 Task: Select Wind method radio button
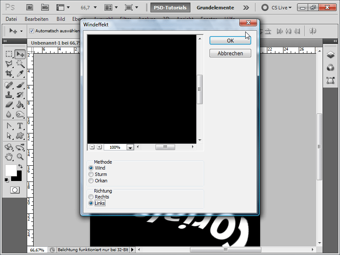click(x=91, y=168)
